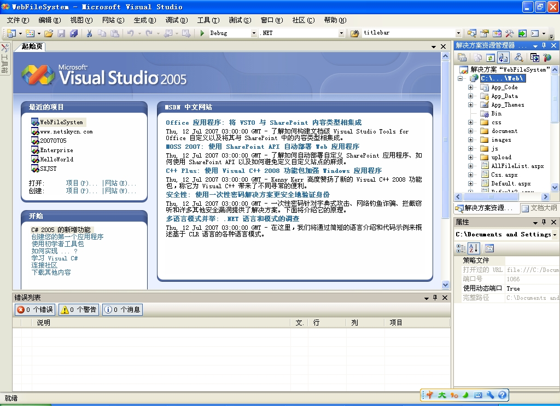Click the Undo arrow icon
The image size is (560, 406).
[130, 33]
